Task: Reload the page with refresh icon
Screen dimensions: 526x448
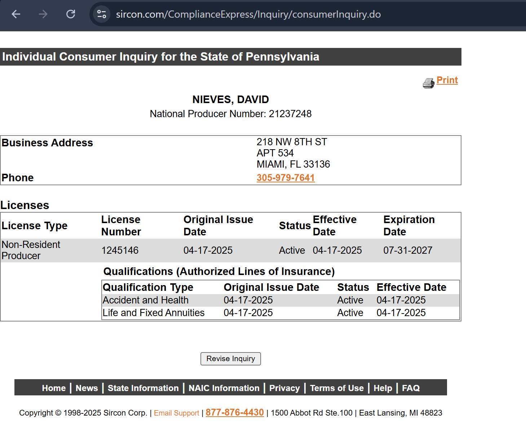Action: click(x=71, y=14)
